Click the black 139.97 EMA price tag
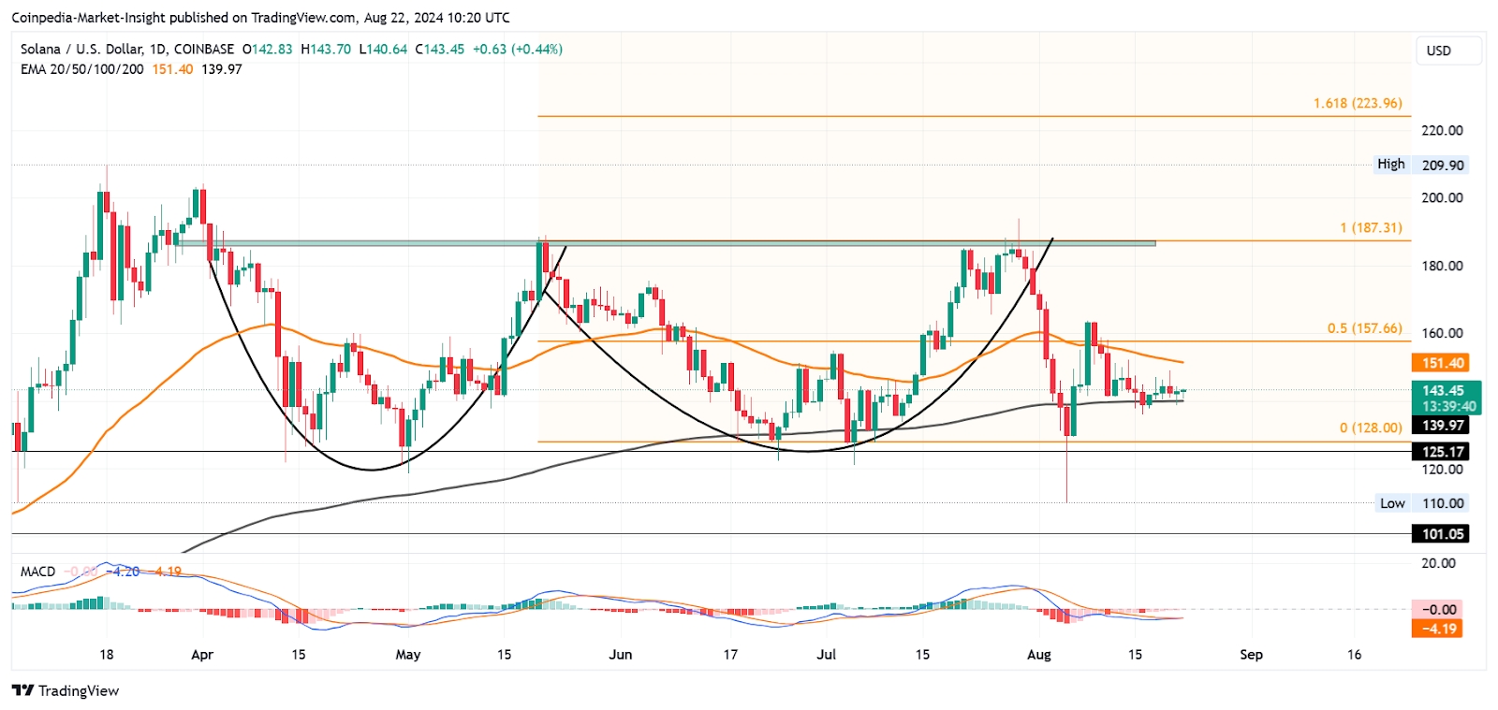Viewport: 1498px width, 710px height. [x=1442, y=425]
